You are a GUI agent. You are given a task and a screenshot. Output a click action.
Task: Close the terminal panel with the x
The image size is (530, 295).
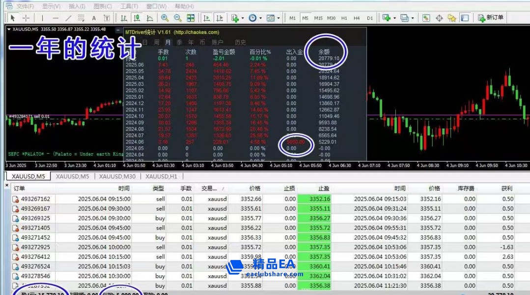tap(6, 186)
